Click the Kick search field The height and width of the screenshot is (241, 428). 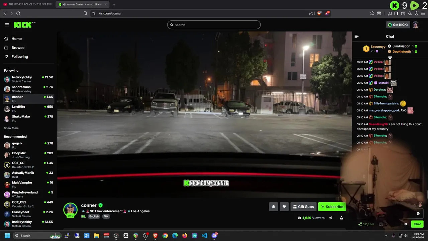(x=214, y=25)
